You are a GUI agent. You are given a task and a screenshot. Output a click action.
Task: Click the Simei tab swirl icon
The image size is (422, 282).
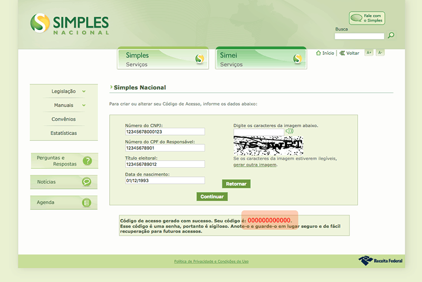click(x=298, y=59)
